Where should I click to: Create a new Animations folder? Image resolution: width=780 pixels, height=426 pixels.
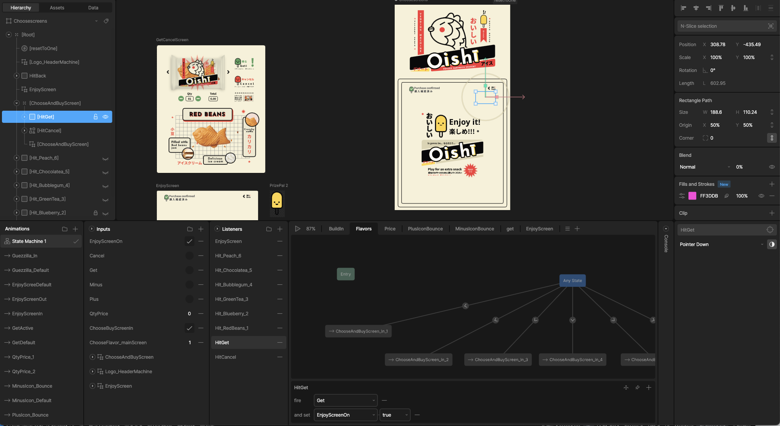tap(65, 229)
